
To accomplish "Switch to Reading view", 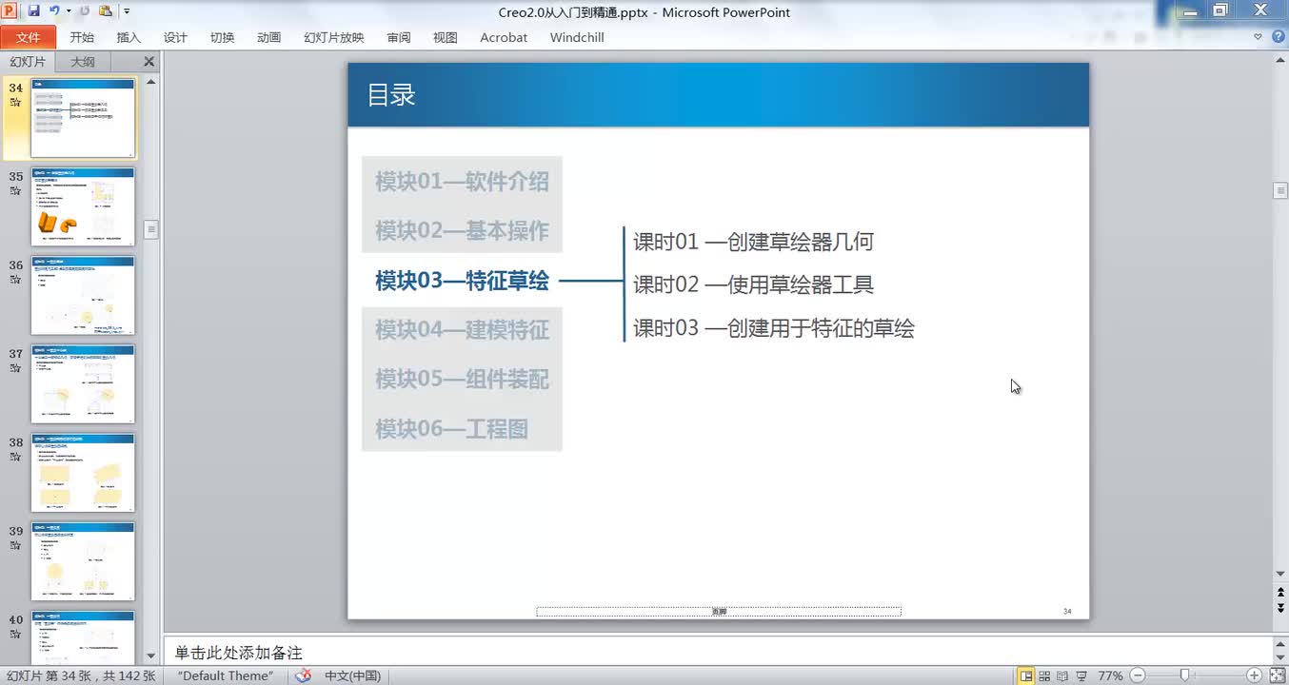I will coord(1063,675).
